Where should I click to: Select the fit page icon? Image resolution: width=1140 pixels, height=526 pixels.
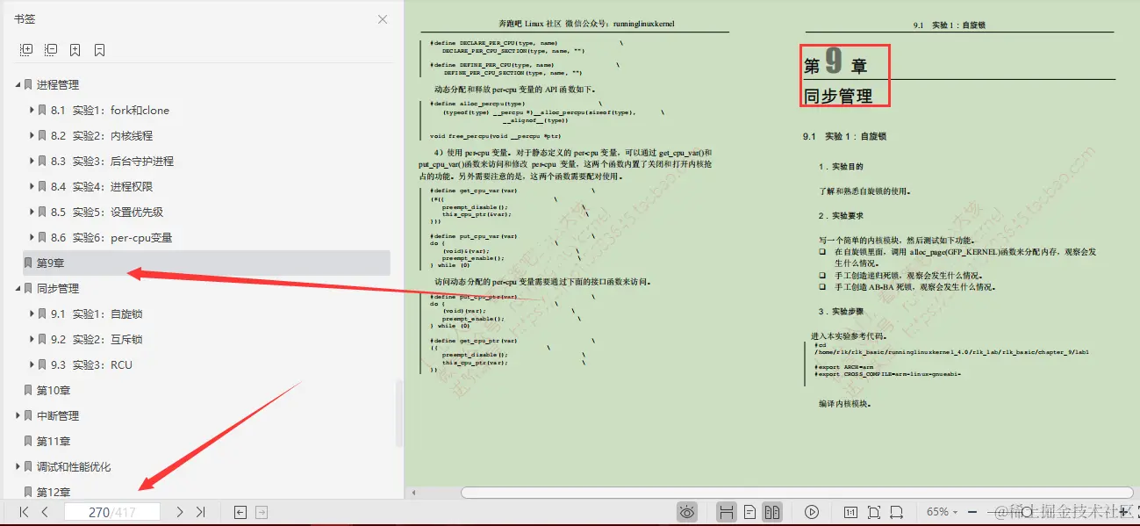tap(872, 511)
